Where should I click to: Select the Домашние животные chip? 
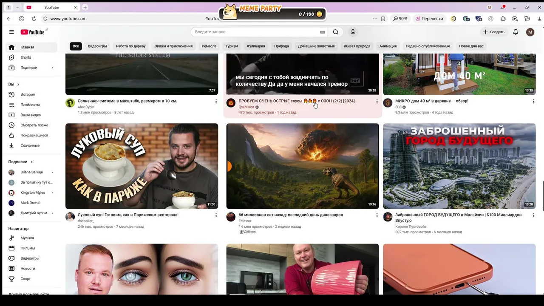(x=316, y=46)
